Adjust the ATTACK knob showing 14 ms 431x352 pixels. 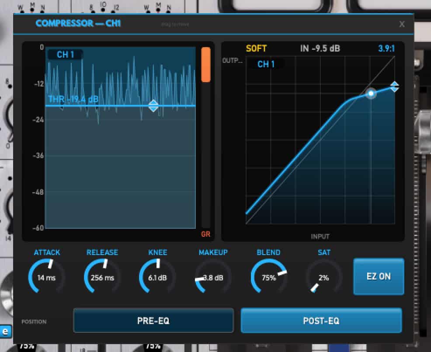click(x=47, y=277)
